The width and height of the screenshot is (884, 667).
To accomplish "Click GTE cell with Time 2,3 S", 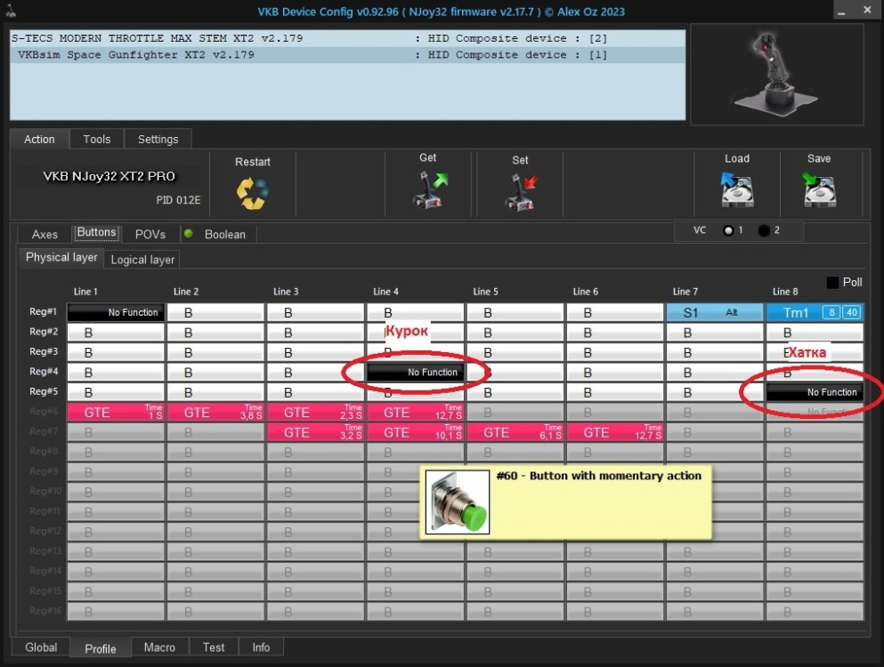I will click(315, 412).
